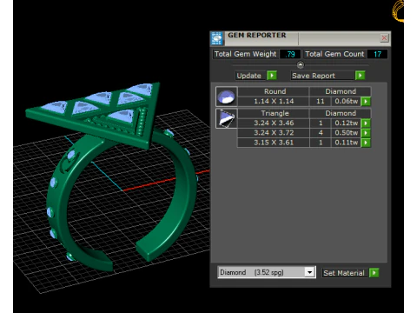417x313 pixels.
Task: Click the Total Gem Weight label
Action: [x=245, y=54]
